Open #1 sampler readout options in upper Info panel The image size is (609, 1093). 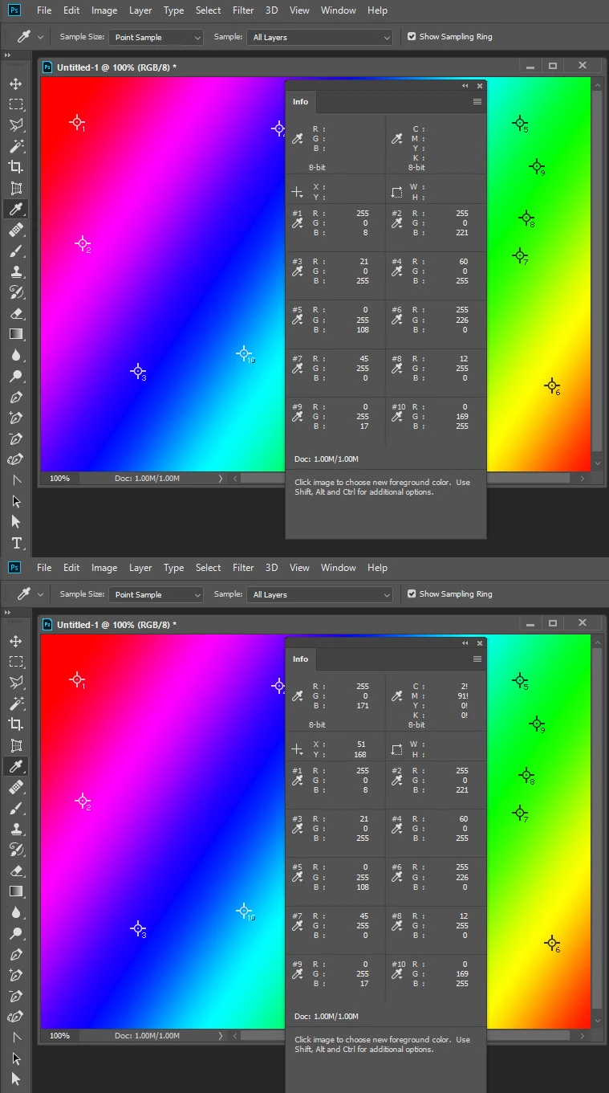[x=298, y=224]
